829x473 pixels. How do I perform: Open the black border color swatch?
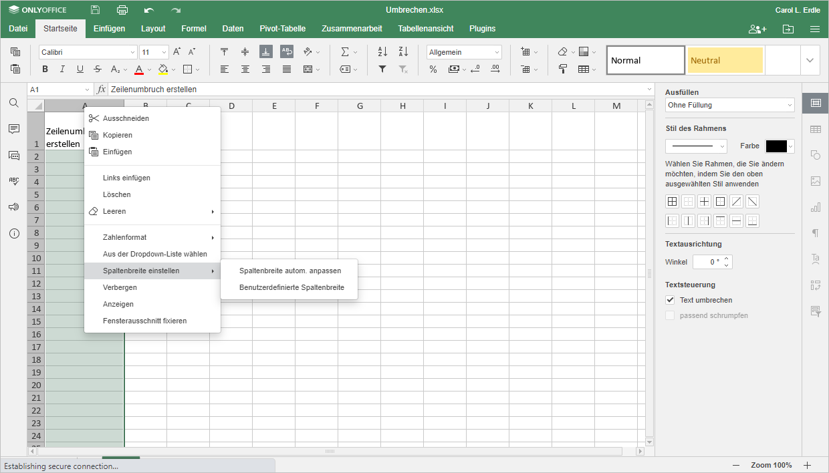tap(776, 146)
